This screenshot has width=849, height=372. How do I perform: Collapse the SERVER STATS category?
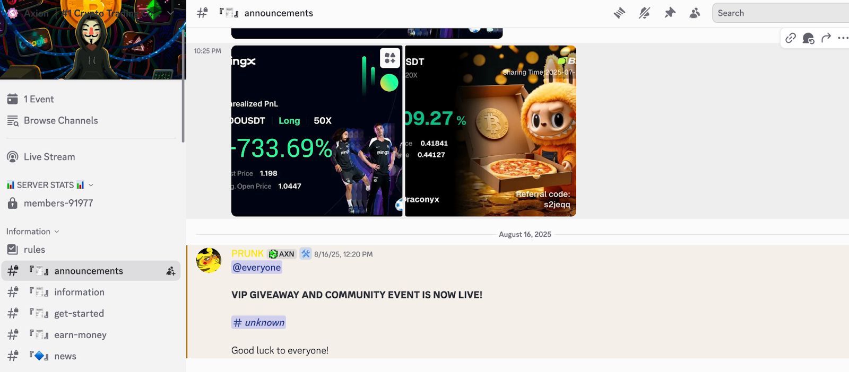50,185
